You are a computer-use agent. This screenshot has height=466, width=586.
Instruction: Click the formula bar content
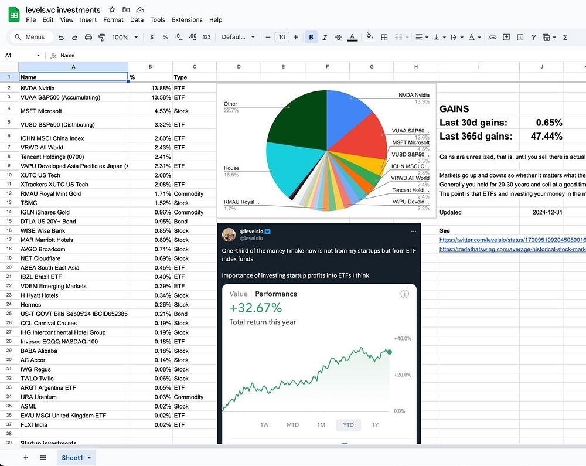click(x=67, y=55)
